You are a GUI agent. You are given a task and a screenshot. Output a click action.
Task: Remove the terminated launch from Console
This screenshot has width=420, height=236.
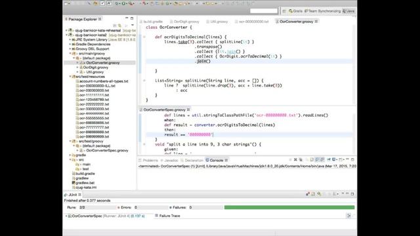coord(295,160)
